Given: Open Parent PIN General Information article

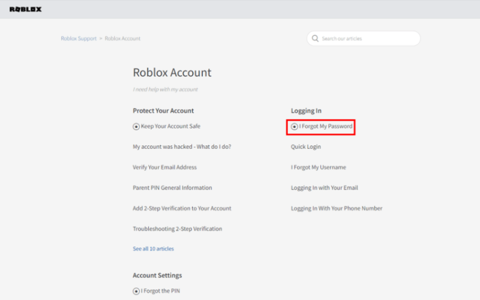Looking at the screenshot, I should coord(172,188).
